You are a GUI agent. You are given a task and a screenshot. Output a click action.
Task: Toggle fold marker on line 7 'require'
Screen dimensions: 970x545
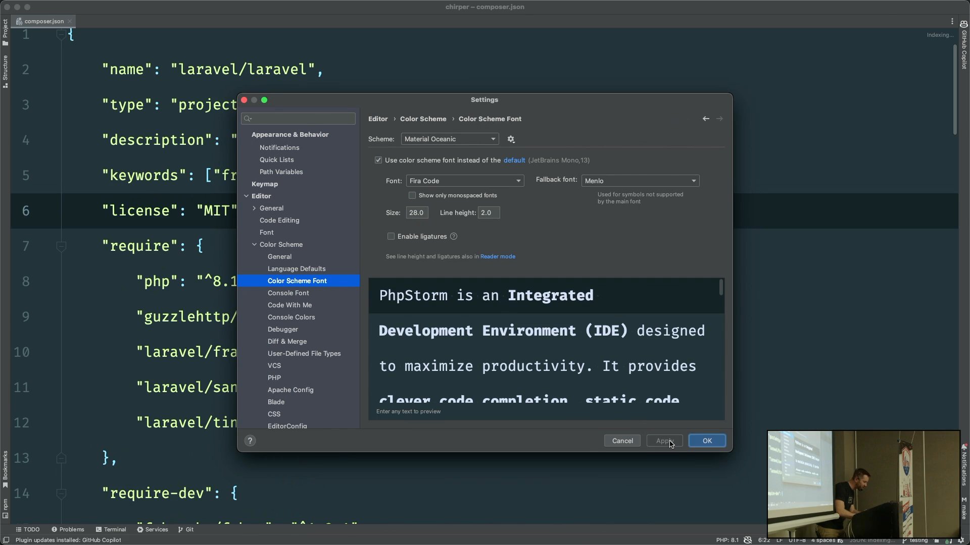click(61, 246)
